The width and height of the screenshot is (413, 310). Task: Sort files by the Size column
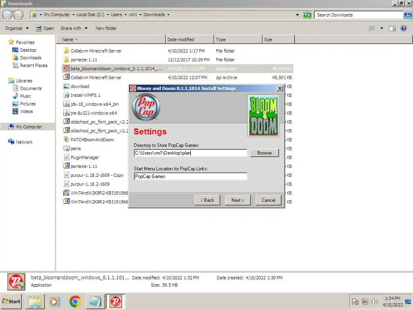[278, 39]
